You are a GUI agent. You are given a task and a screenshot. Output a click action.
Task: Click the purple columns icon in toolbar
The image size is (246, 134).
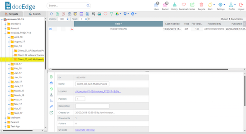(81, 14)
